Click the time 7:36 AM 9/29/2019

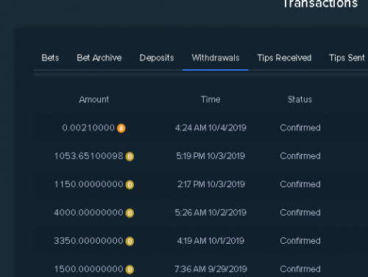click(x=210, y=269)
